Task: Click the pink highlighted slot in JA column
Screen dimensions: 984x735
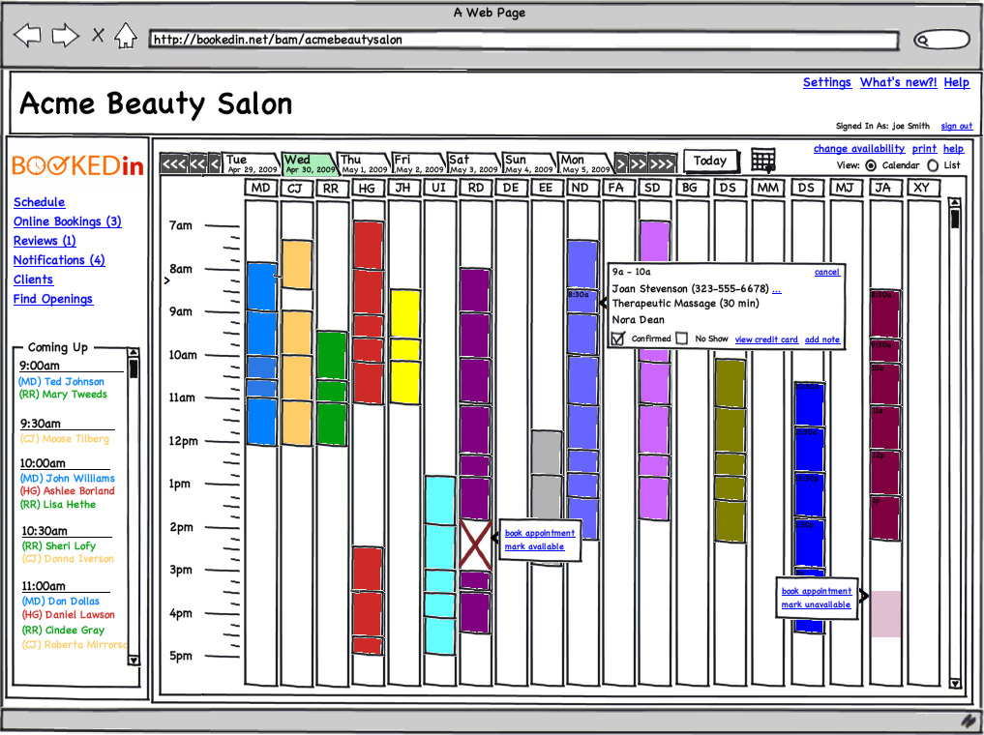Action: point(885,614)
